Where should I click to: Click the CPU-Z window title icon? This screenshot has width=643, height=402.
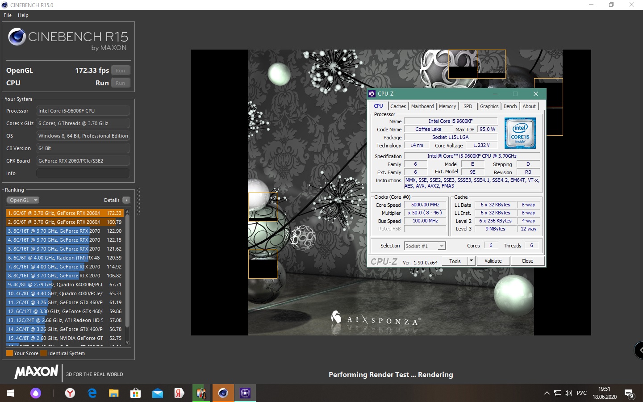[x=372, y=94]
